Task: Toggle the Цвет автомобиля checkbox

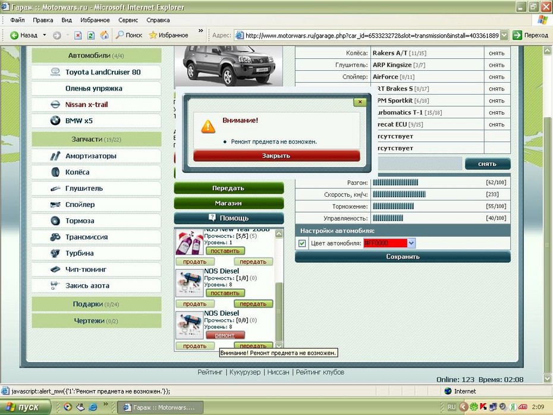Action: pyautogui.click(x=302, y=243)
